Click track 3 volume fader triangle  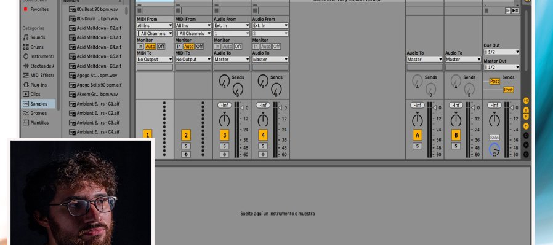point(241,107)
